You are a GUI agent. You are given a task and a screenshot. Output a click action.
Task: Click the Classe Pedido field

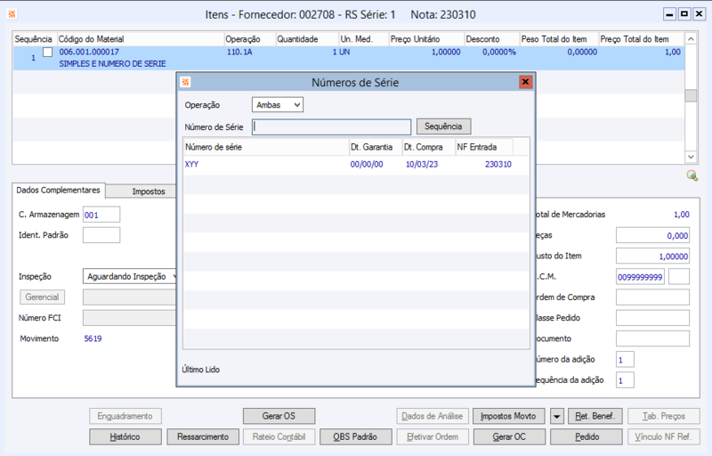[652, 318]
